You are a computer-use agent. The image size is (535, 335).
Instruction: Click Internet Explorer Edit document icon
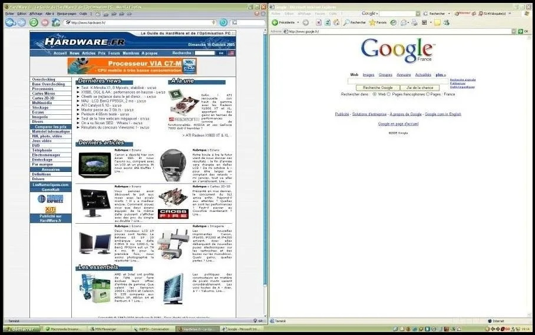pos(424,22)
